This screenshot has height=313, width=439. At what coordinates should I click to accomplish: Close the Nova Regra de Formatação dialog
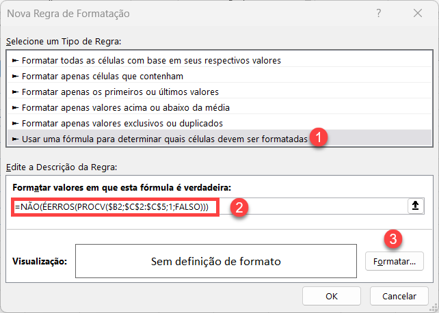click(x=418, y=13)
